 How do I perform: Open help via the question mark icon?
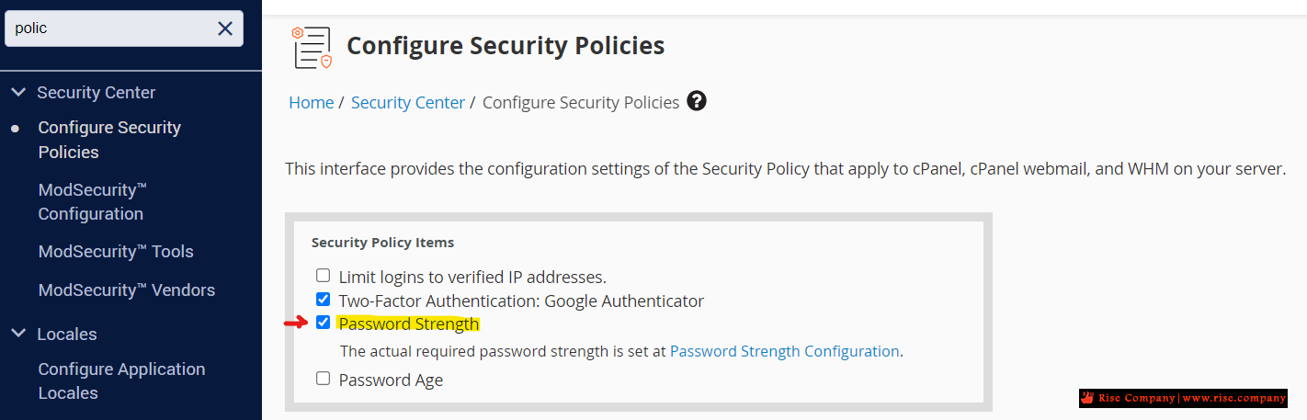(x=697, y=101)
